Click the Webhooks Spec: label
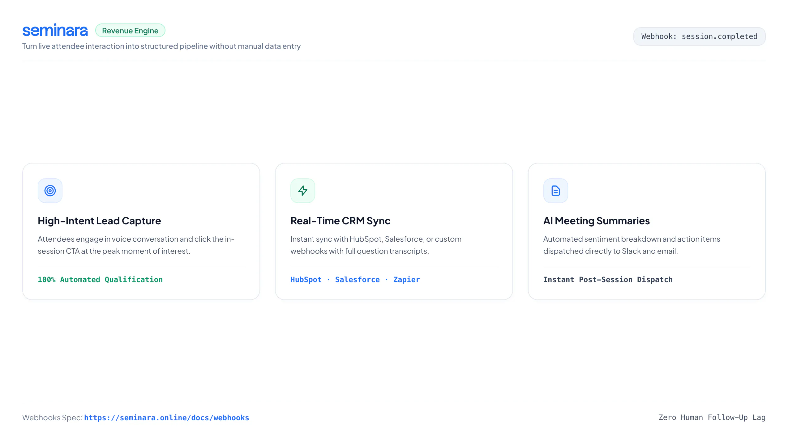Viewport: 788px width, 445px height. pyautogui.click(x=53, y=417)
